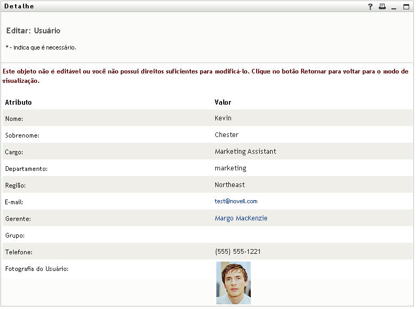Maximize the Detalhe panel
The width and height of the screenshot is (416, 309).
click(x=406, y=7)
